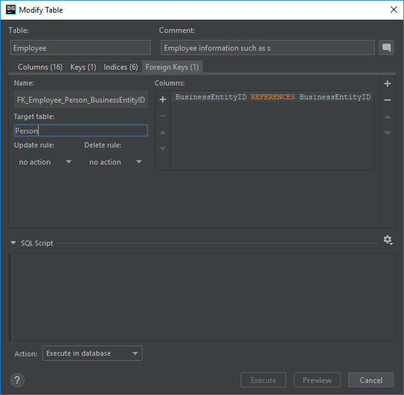Viewport: 404px width, 395px height.
Task: Open the Delete rule dropdown
Action: [115, 162]
